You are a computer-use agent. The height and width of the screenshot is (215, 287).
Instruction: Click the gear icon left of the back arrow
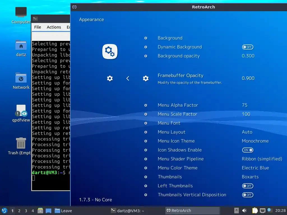(110, 78)
